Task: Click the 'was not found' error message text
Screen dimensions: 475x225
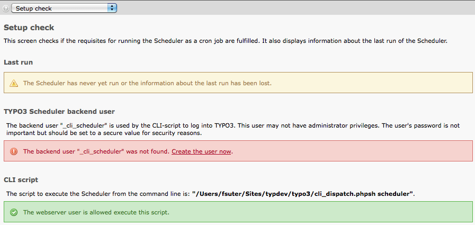Action: (x=95, y=151)
